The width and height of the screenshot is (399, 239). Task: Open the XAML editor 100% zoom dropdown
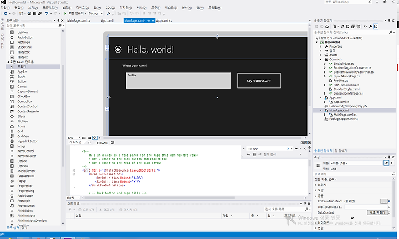click(74, 198)
